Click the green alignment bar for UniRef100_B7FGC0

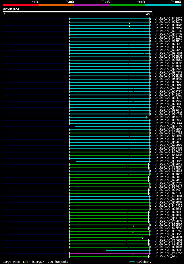click(110, 152)
